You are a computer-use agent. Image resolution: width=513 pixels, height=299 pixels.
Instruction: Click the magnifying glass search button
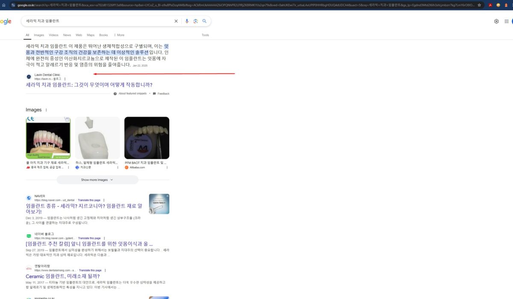pyautogui.click(x=205, y=21)
